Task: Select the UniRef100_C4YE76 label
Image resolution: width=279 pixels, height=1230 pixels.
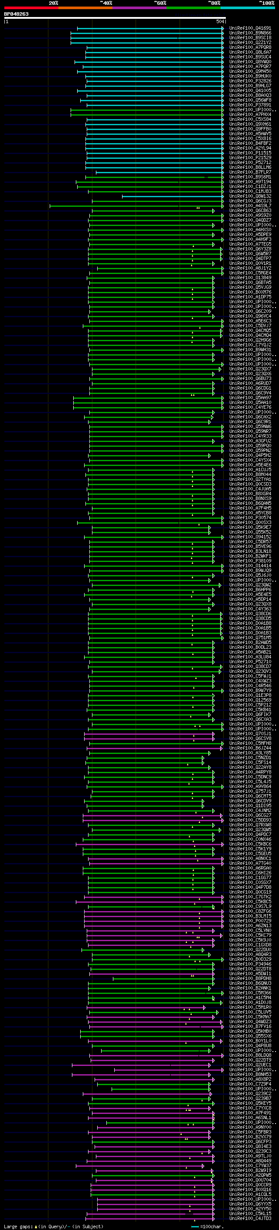Action: [250, 408]
